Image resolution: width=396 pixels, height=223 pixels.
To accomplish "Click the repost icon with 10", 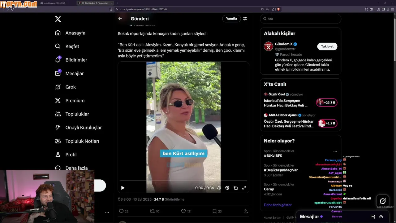I will 152,211.
